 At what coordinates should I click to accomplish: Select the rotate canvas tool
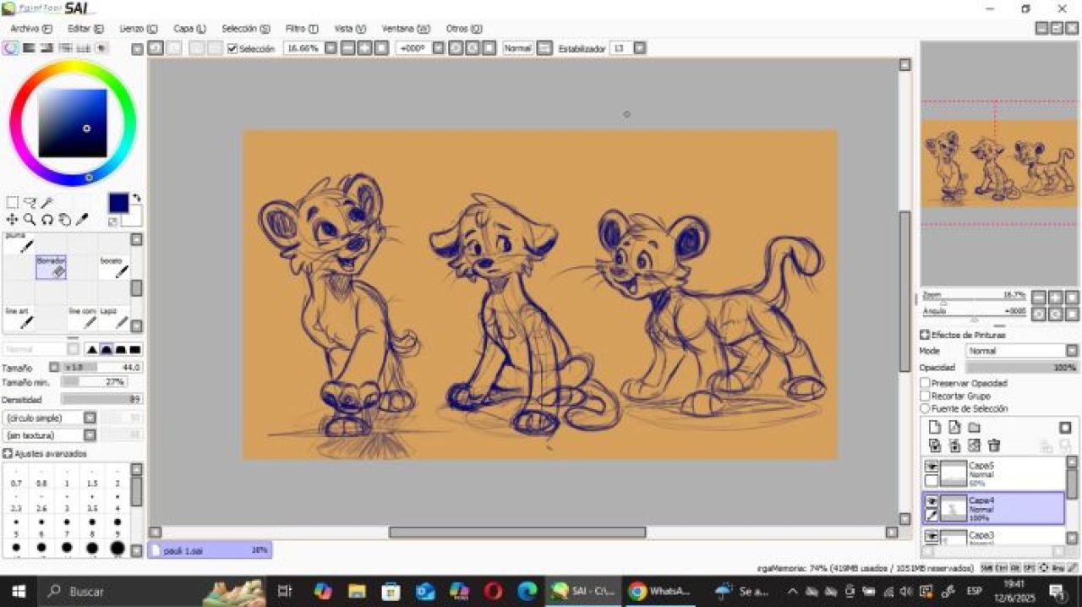[47, 220]
